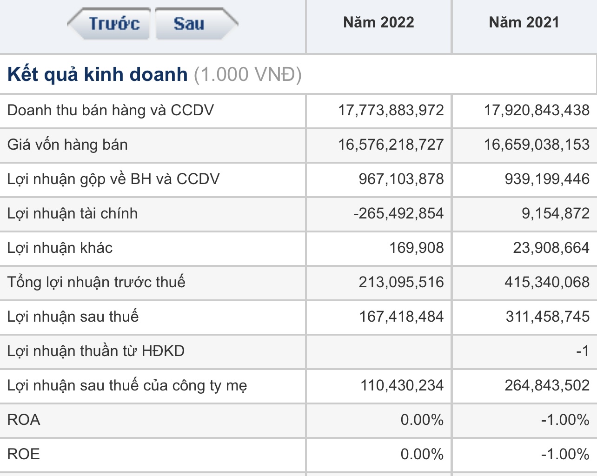Select Lợi nhuận sau thuế của công ty mẹ label
Viewport: 597px width, 476px height.
127,385
